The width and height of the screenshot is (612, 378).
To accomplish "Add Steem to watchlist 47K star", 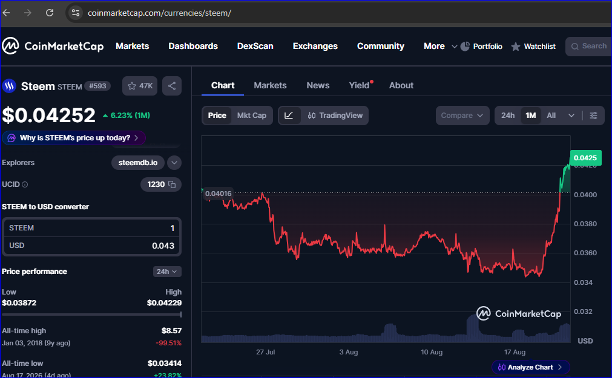I will (x=140, y=86).
